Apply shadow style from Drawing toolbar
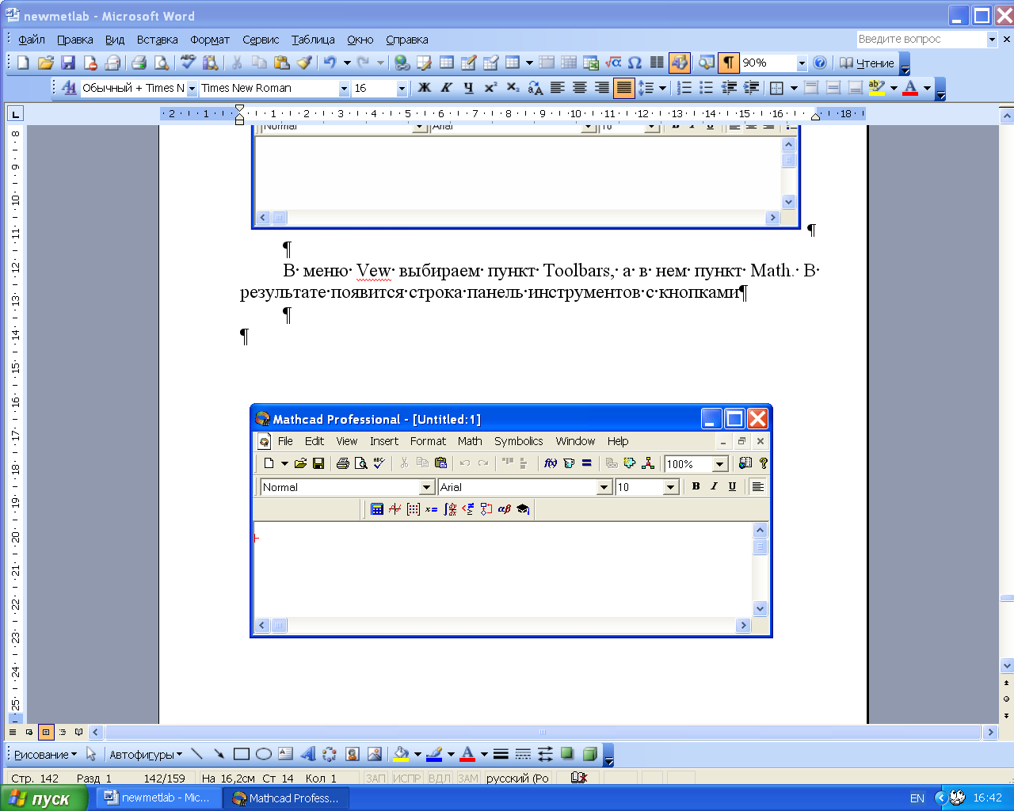Viewport: 1014px width, 811px height. [567, 754]
